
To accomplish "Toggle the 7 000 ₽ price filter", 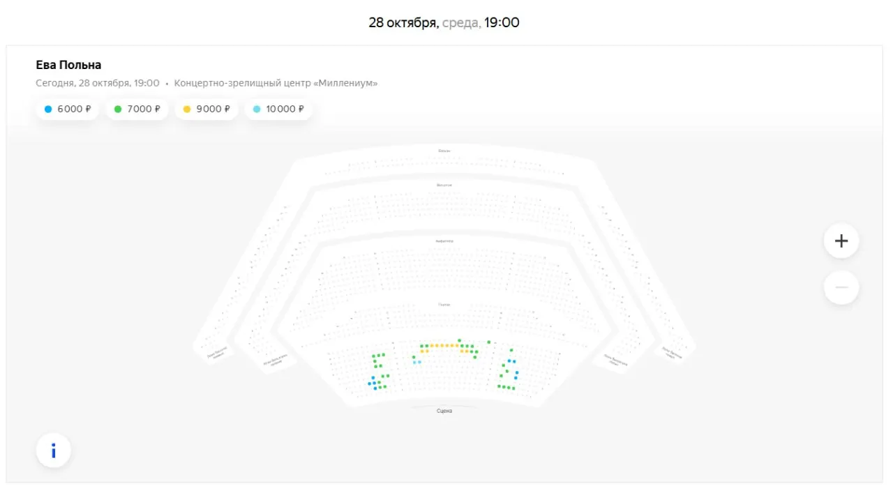I will point(137,109).
